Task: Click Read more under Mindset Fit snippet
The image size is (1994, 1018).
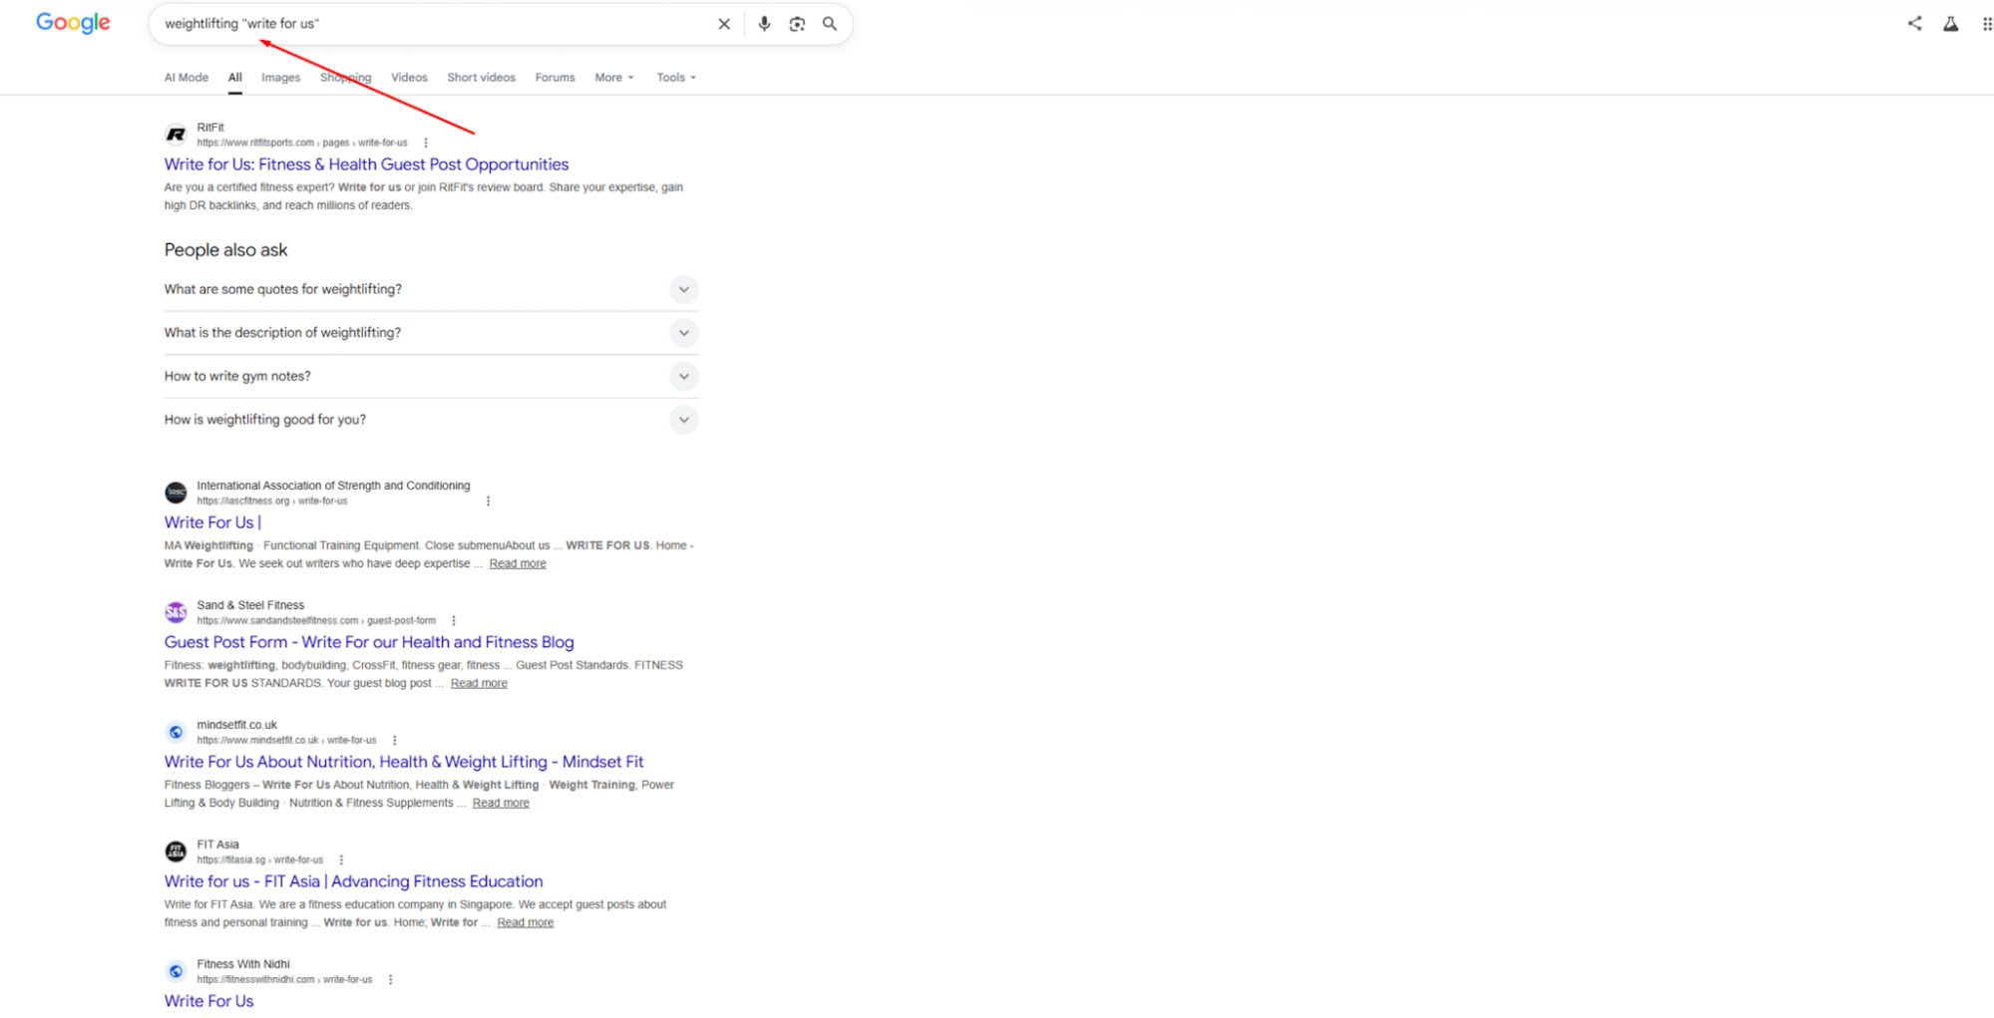Action: pyautogui.click(x=501, y=803)
